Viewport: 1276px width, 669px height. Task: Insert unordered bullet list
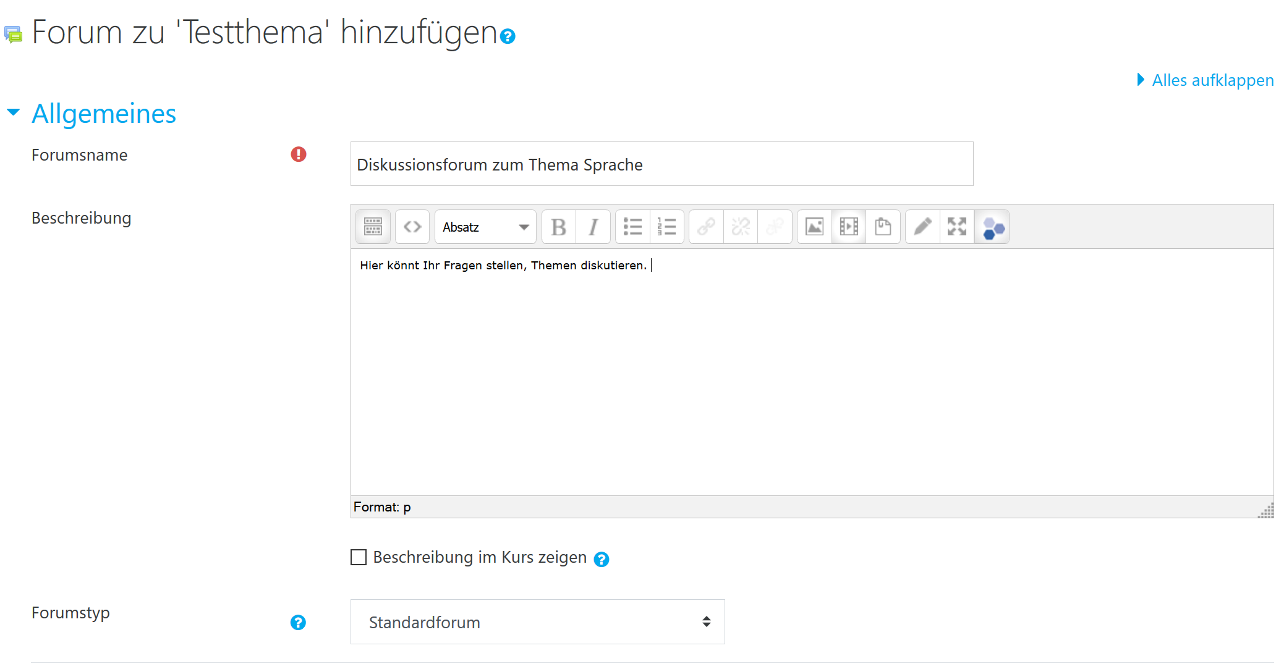(632, 227)
